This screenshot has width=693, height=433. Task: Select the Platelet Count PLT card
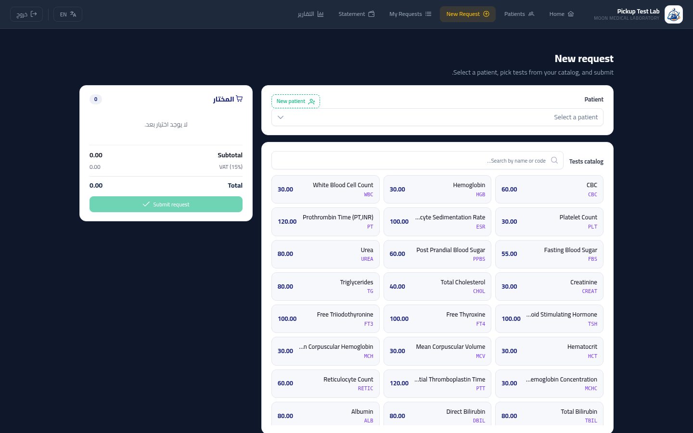click(x=549, y=221)
